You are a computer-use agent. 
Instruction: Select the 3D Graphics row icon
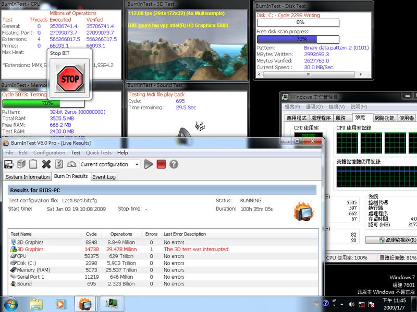pos(14,249)
